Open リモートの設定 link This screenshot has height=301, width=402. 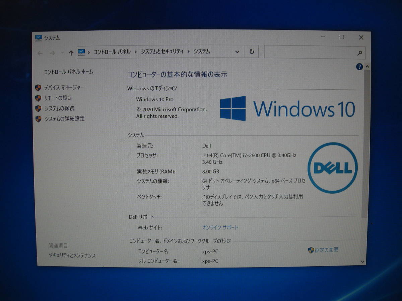58,98
